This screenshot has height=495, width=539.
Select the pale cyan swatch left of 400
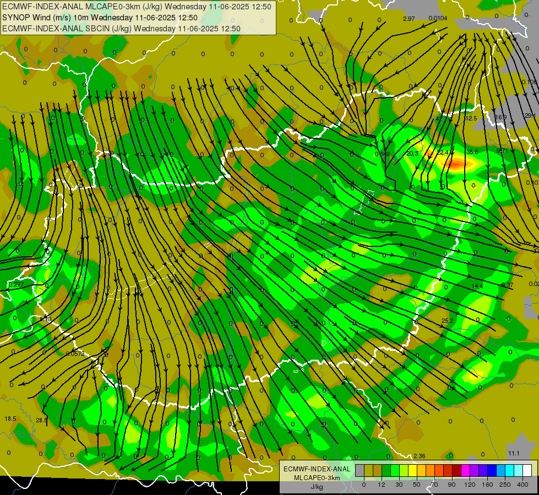pos(519,470)
